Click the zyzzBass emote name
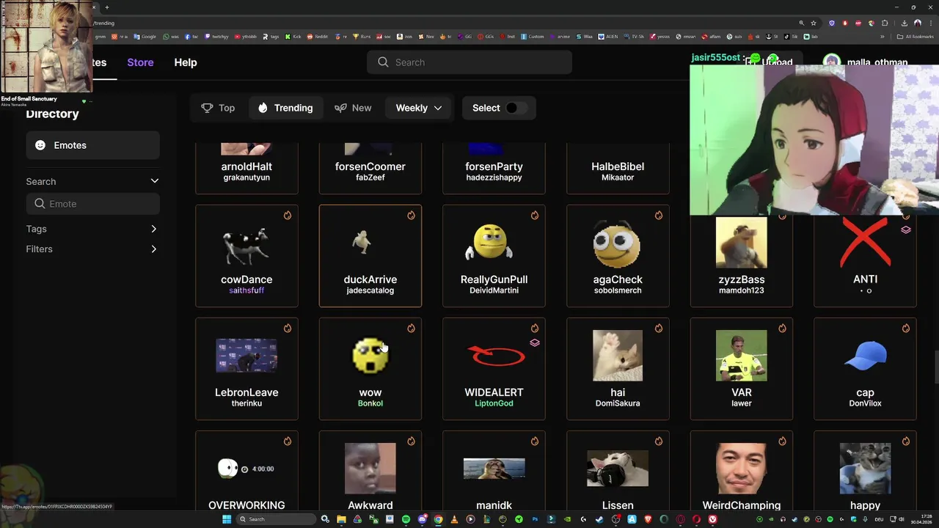The height and width of the screenshot is (528, 939). 742,279
